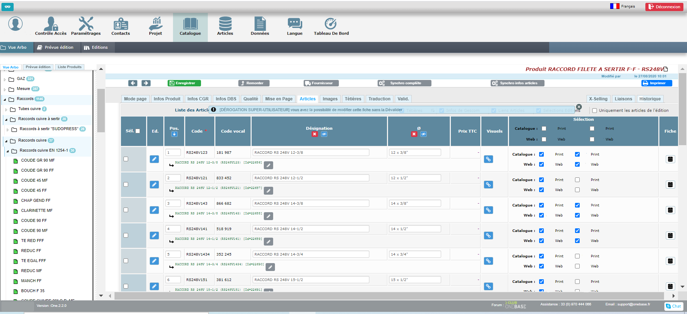Open the X-Selling tab
Image resolution: width=687 pixels, height=314 pixels.
[x=598, y=99]
